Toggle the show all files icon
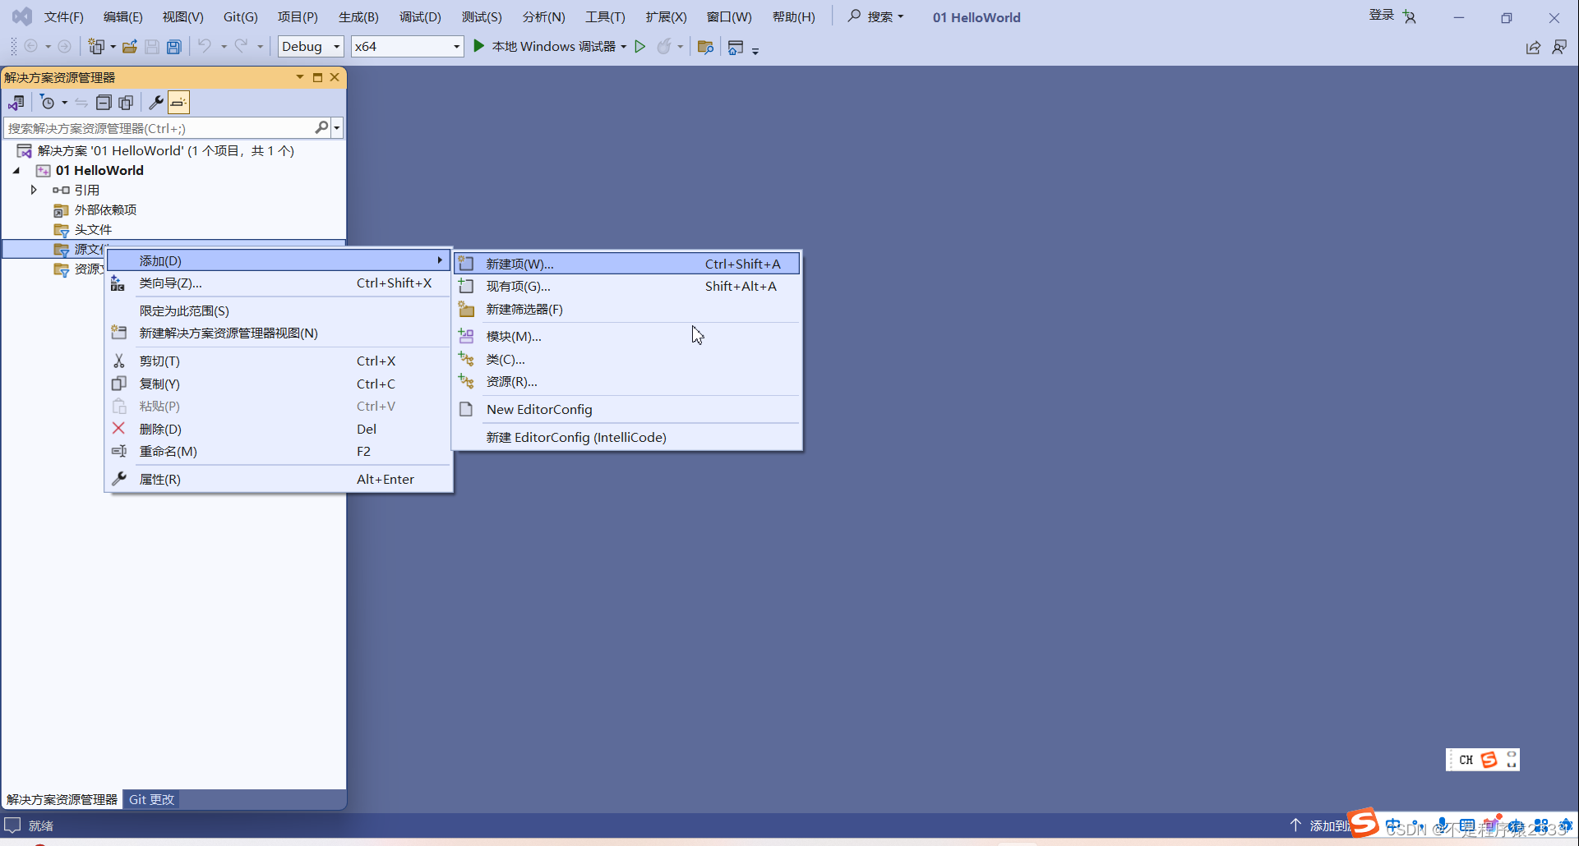 click(x=126, y=103)
